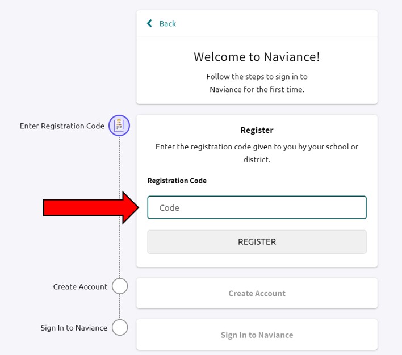Click the Sign In to Naviance step circle
The height and width of the screenshot is (355, 402).
coord(119,328)
